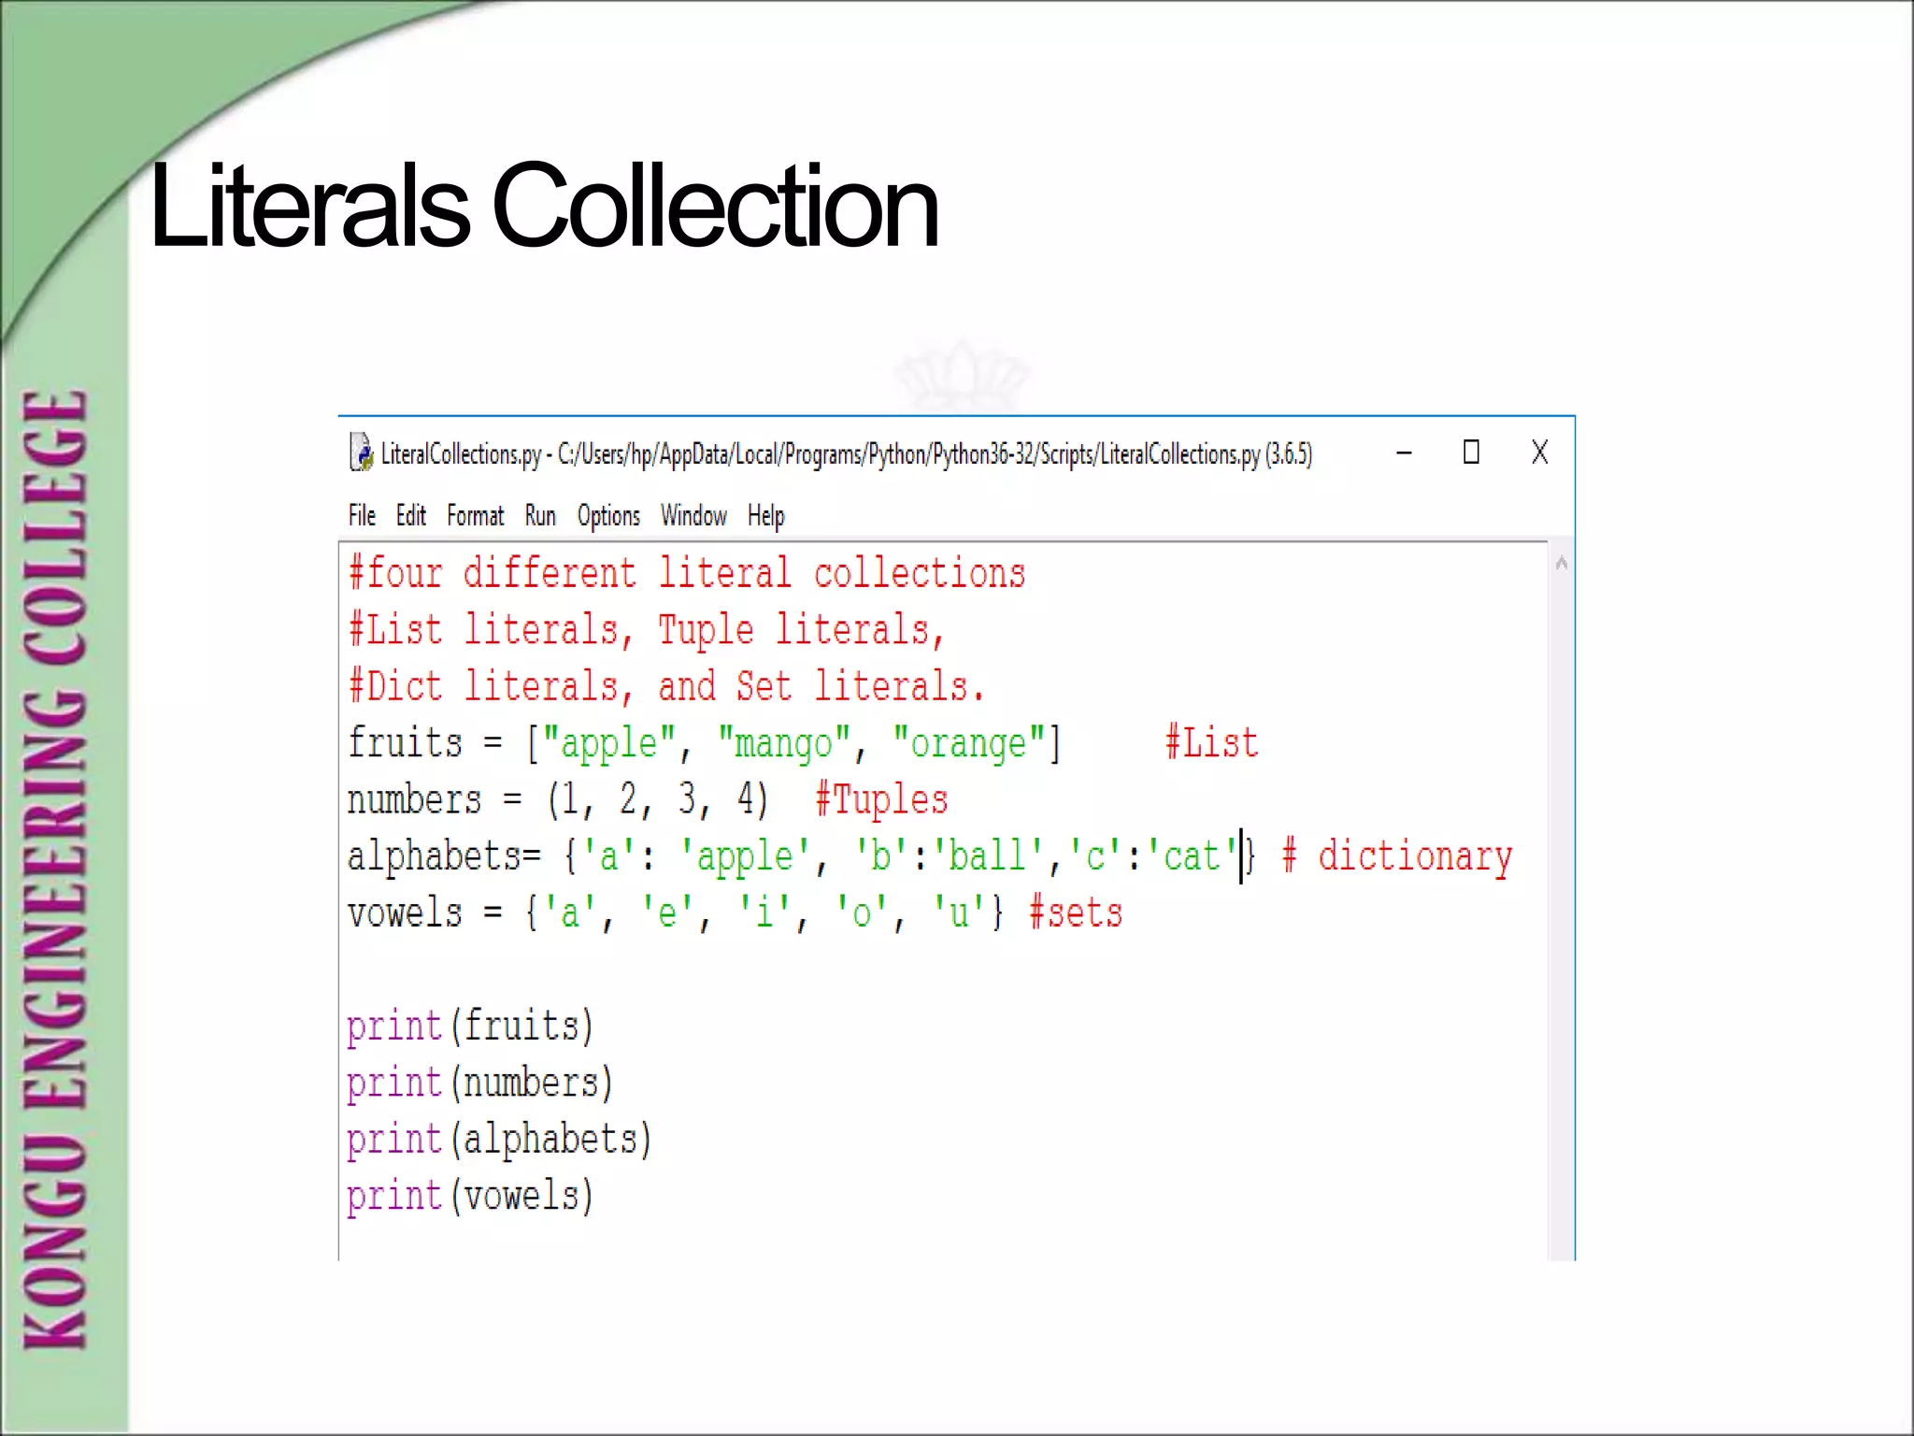Screen dimensions: 1914x1436
Task: Open the Run menu
Action: tap(539, 516)
